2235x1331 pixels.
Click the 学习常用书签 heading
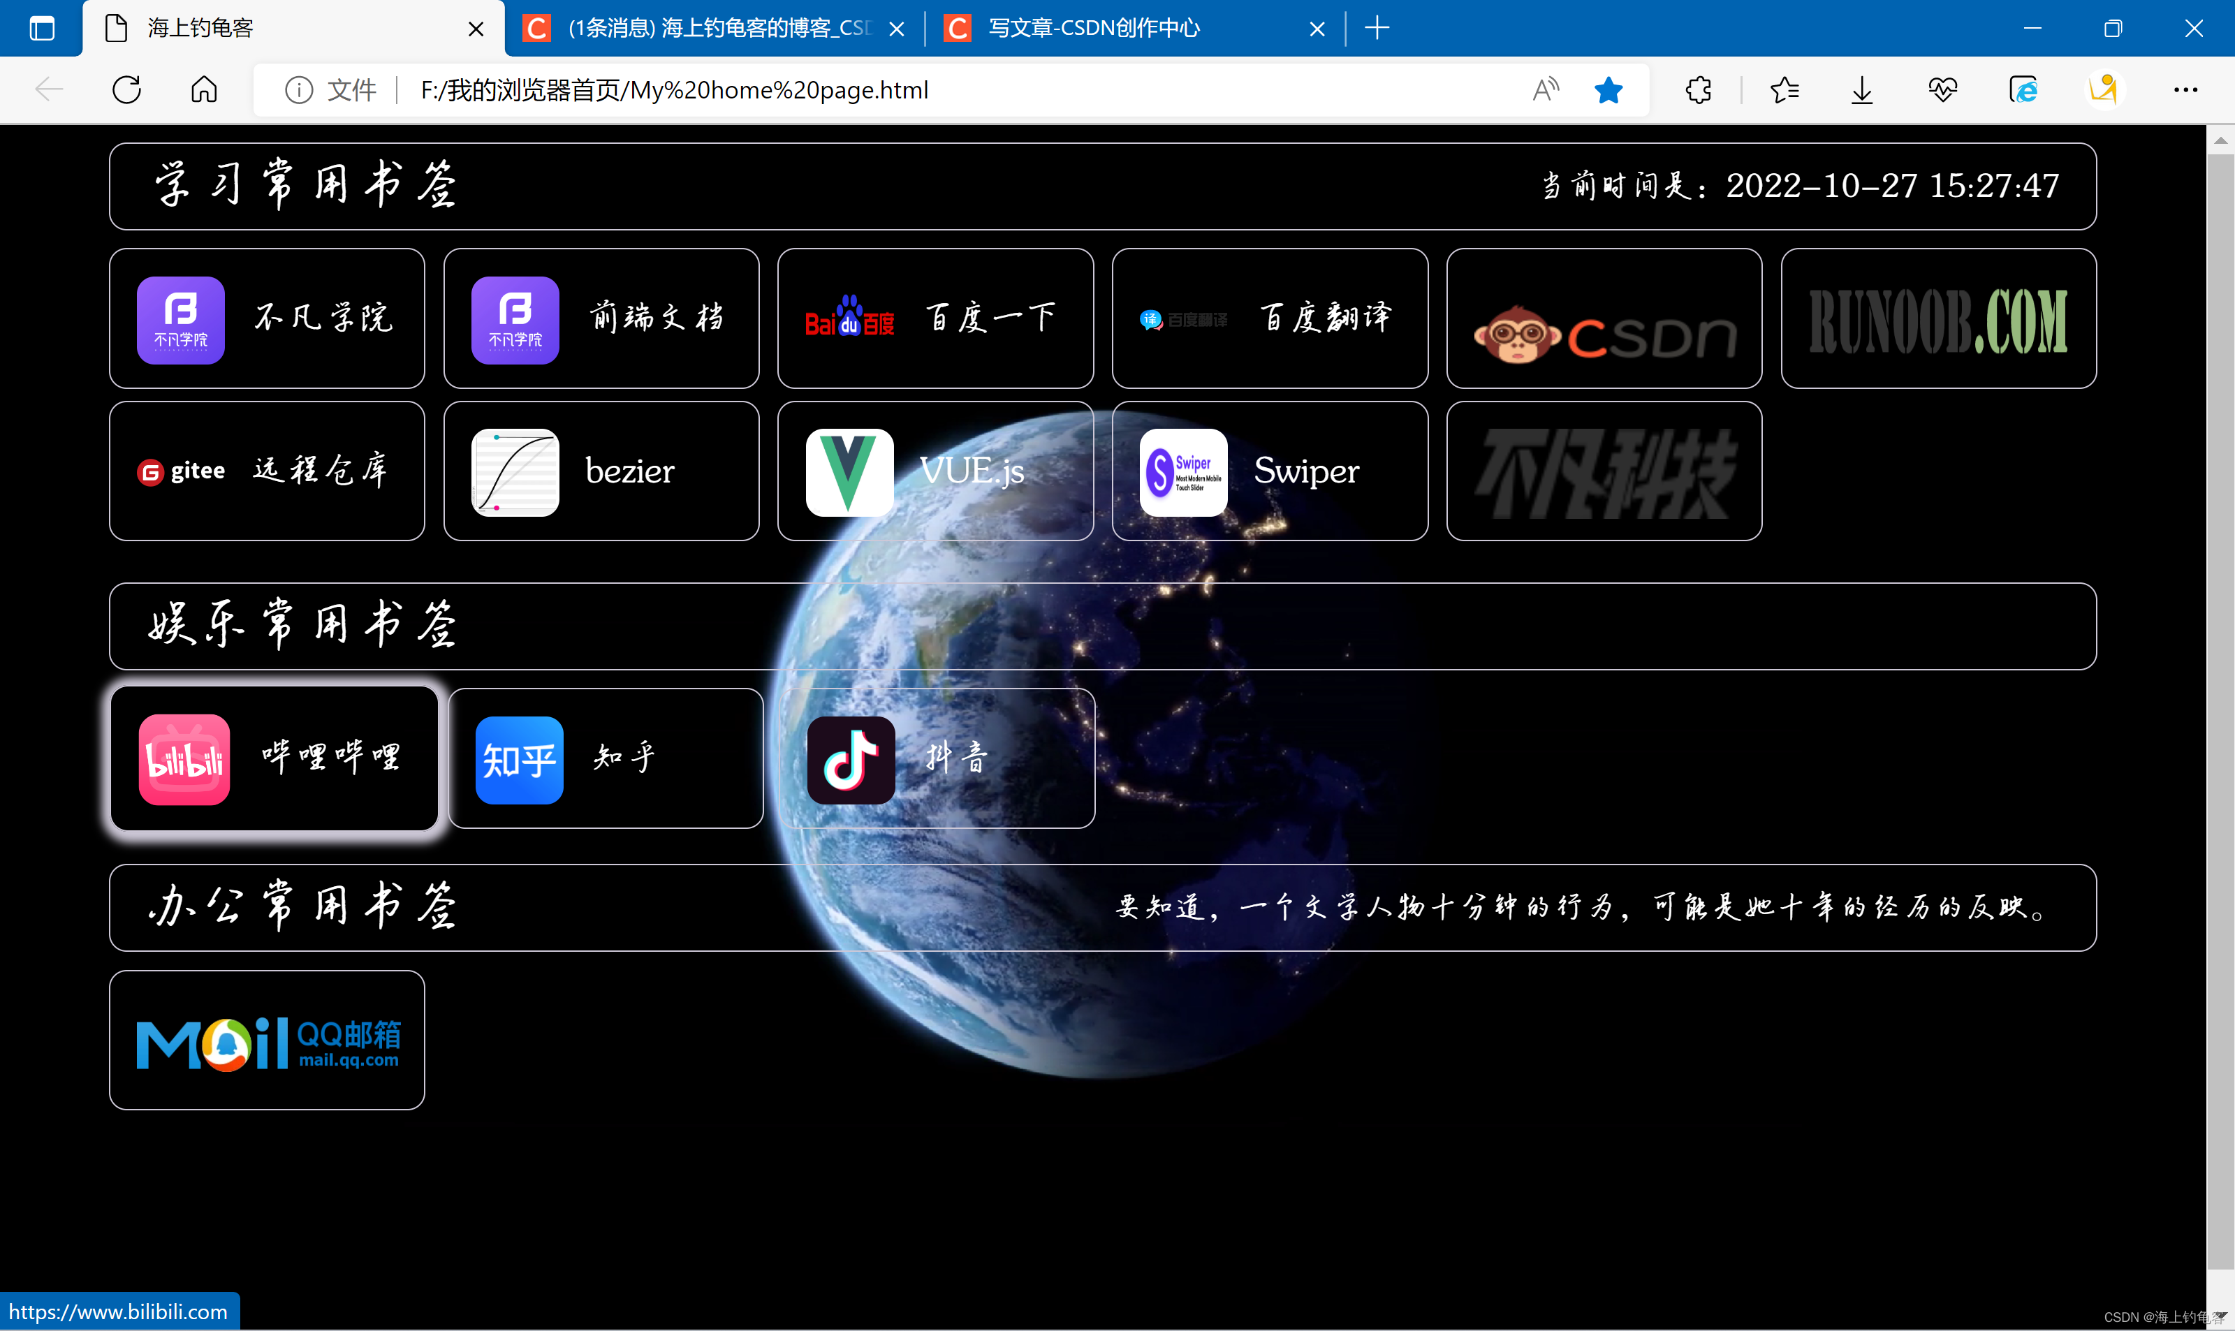[x=305, y=185]
